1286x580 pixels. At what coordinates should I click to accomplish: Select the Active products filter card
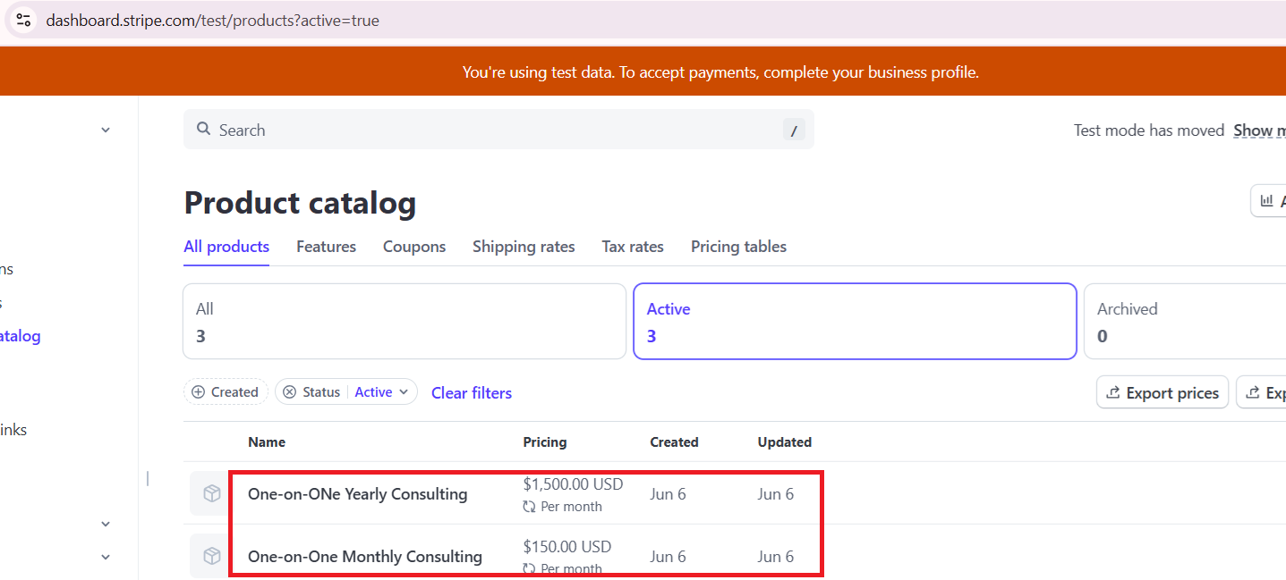854,322
